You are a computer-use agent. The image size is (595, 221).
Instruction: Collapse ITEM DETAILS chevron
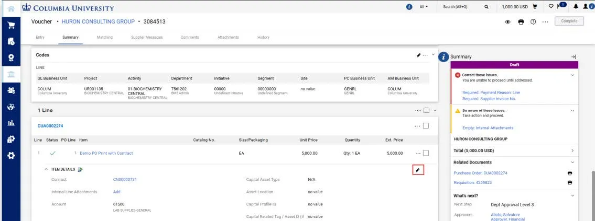coord(46,169)
